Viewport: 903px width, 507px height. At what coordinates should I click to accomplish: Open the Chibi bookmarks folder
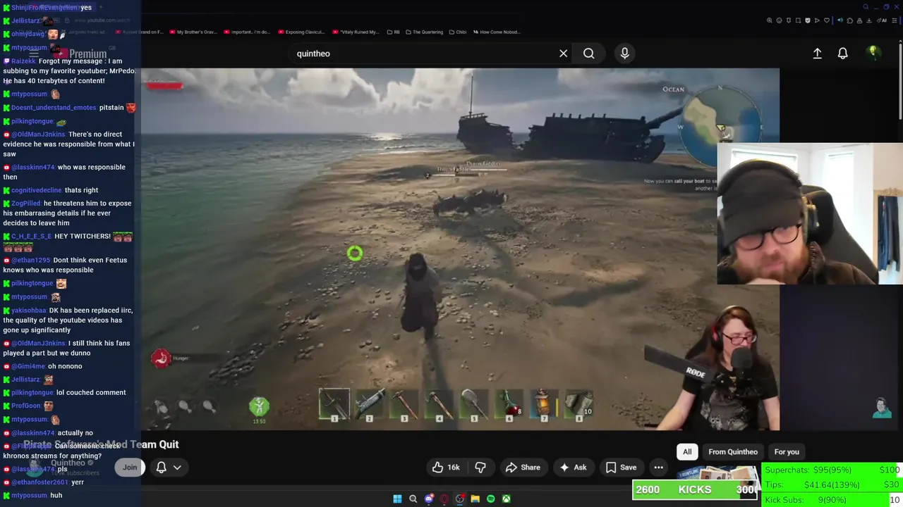(x=458, y=32)
